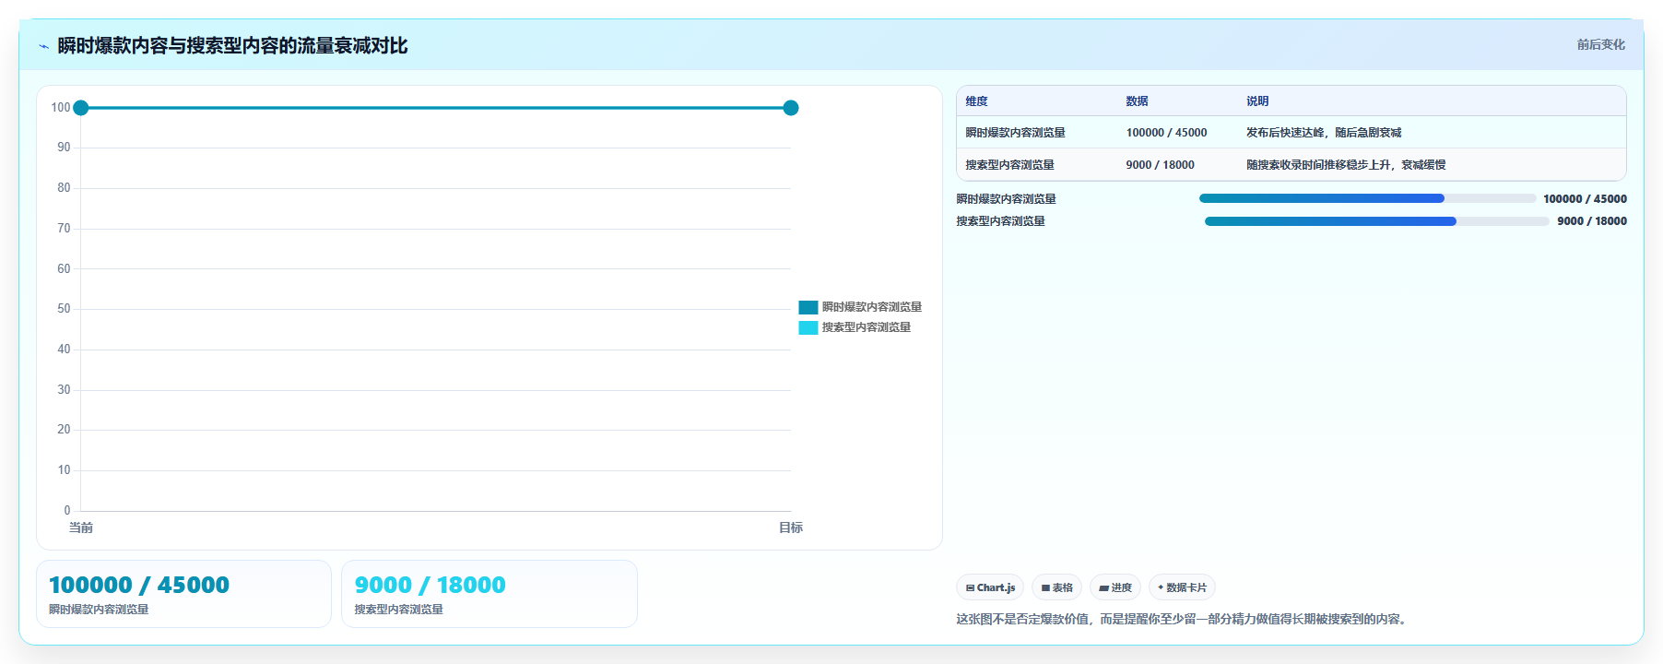Click the y-axis label 100

pyautogui.click(x=61, y=108)
